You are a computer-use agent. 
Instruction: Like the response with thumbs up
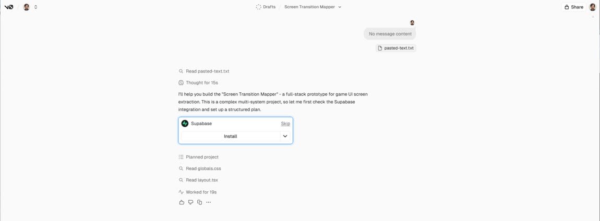[182, 202]
